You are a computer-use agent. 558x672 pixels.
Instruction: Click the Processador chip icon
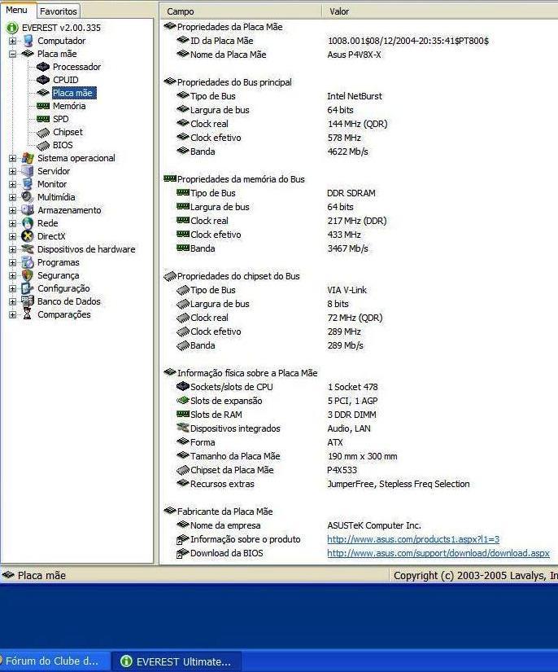(43, 67)
